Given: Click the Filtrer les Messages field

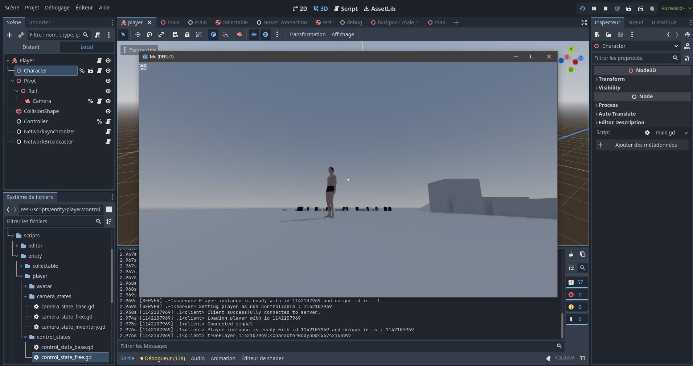Looking at the screenshot, I should coord(341,346).
